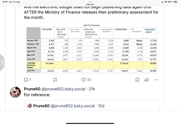Tap the 15:46 clock in the status bar
The height and width of the screenshot is (125, 180).
[x=5, y=2]
